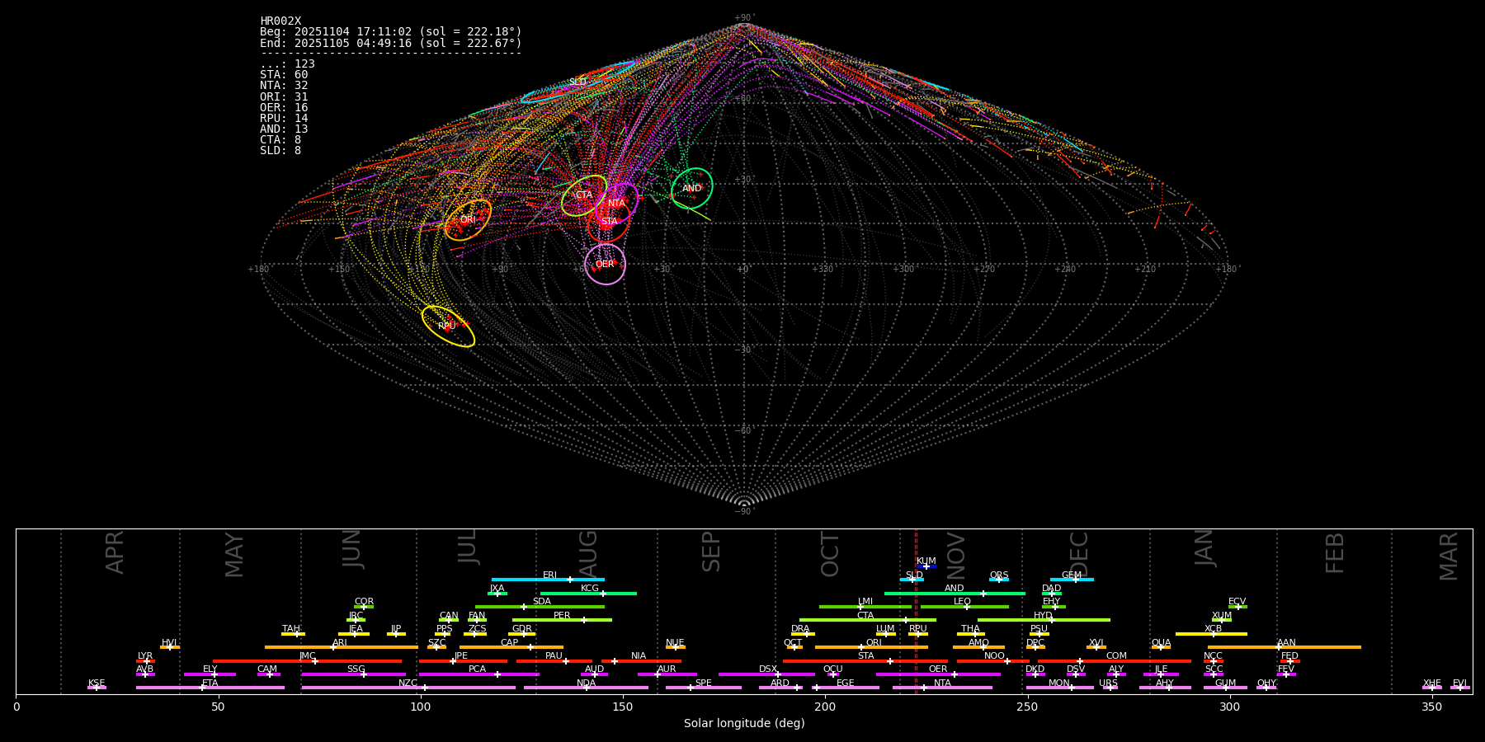Click the ARI shower bar in the timeline
Viewport: 1485px width, 742px height.
[342, 647]
